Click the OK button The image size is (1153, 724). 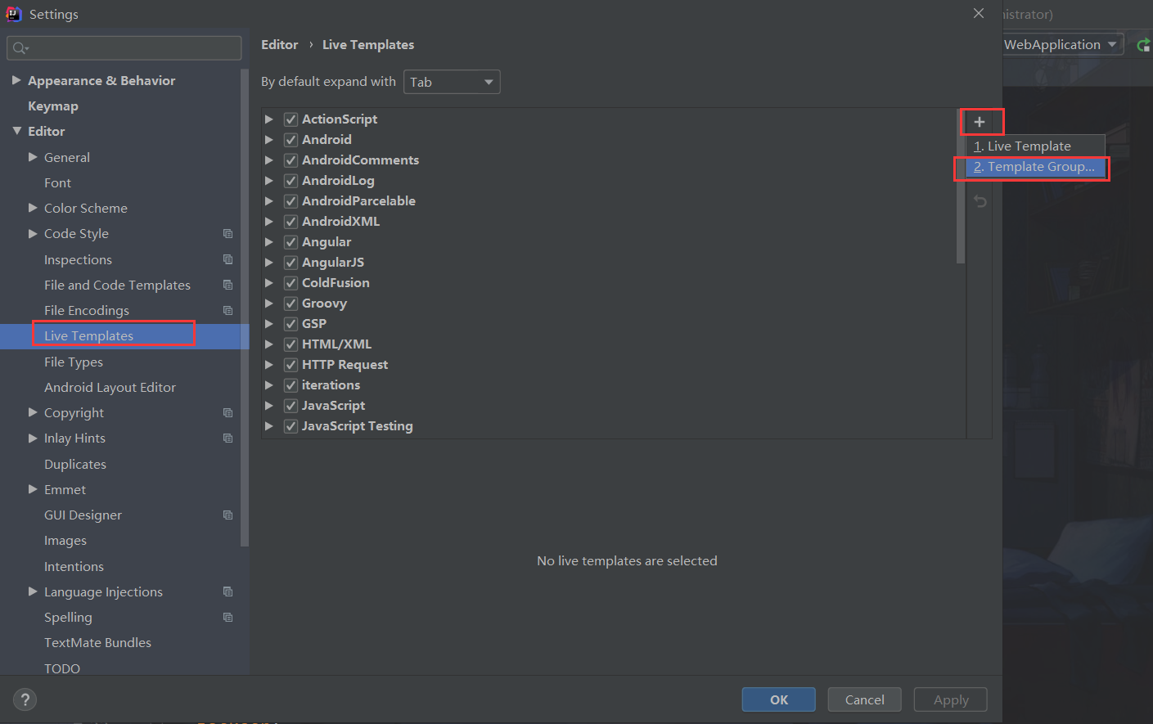pos(779,699)
